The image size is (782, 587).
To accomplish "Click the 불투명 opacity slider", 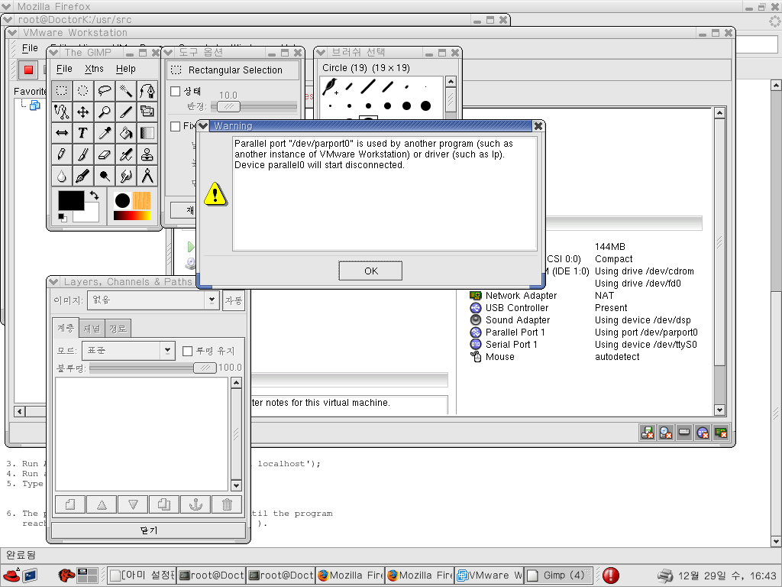I will 153,368.
